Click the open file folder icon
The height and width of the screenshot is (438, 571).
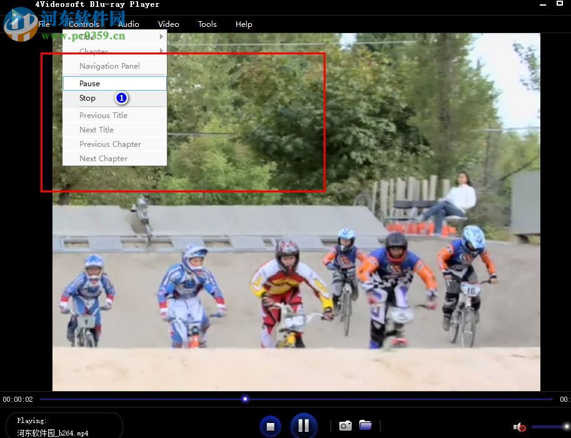pyautogui.click(x=365, y=425)
